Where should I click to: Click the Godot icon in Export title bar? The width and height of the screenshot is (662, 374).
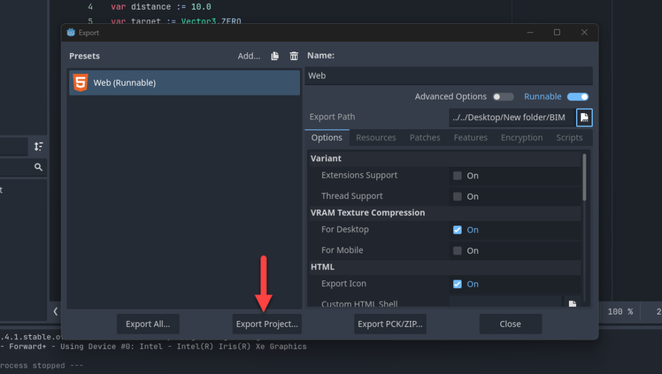pyautogui.click(x=71, y=32)
